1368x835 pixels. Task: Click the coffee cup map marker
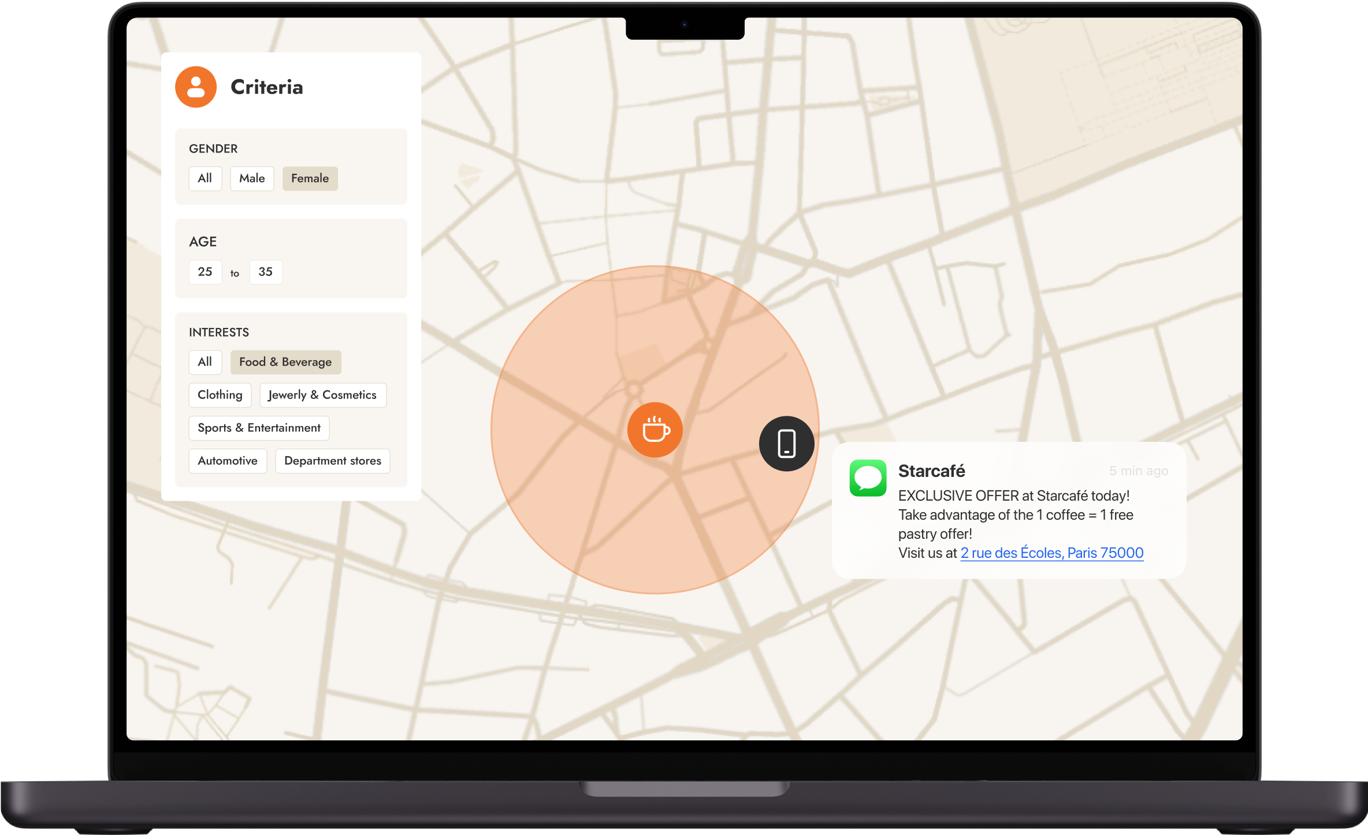(x=655, y=430)
